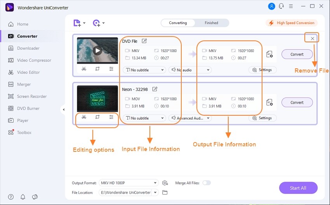Screen dimensions: 330x205
Task: Open output format settings icon for Neon - 32298
Action: coord(269,102)
